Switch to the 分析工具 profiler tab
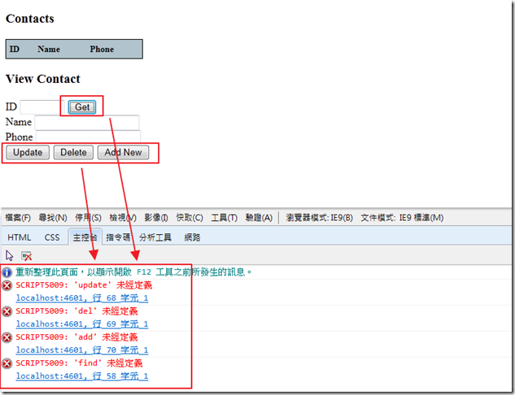The image size is (515, 395). point(155,237)
